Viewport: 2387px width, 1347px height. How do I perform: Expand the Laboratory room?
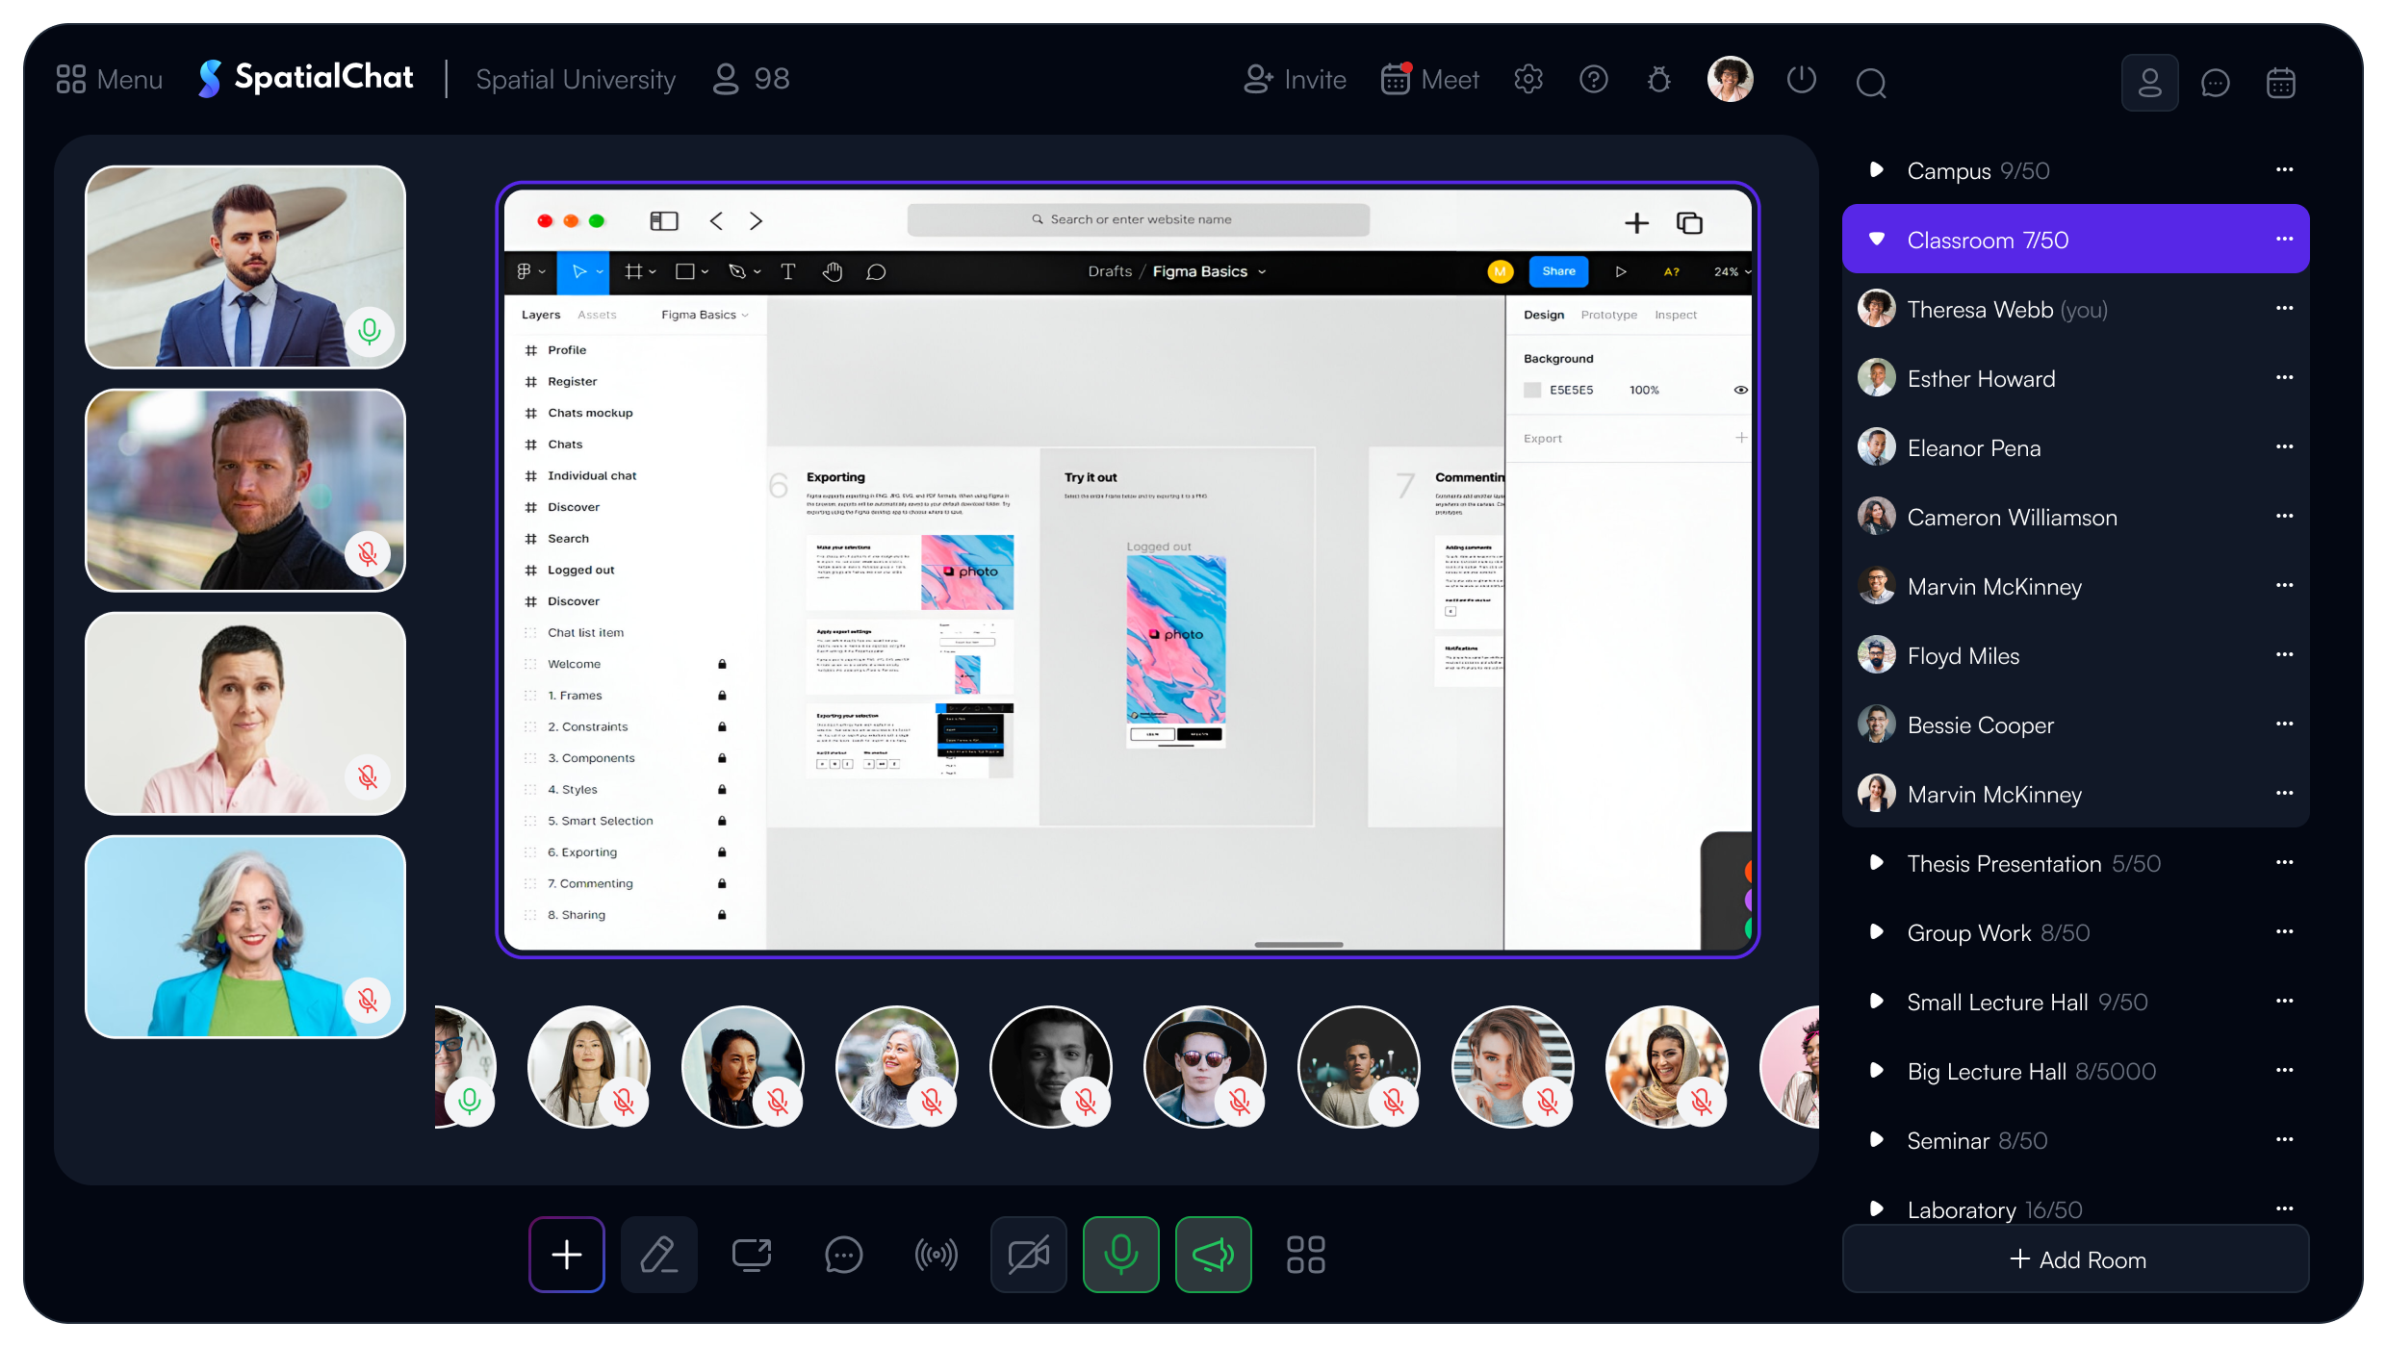click(1876, 1208)
